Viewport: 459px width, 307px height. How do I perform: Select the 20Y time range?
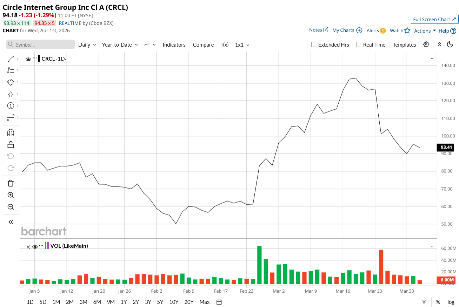(x=189, y=302)
